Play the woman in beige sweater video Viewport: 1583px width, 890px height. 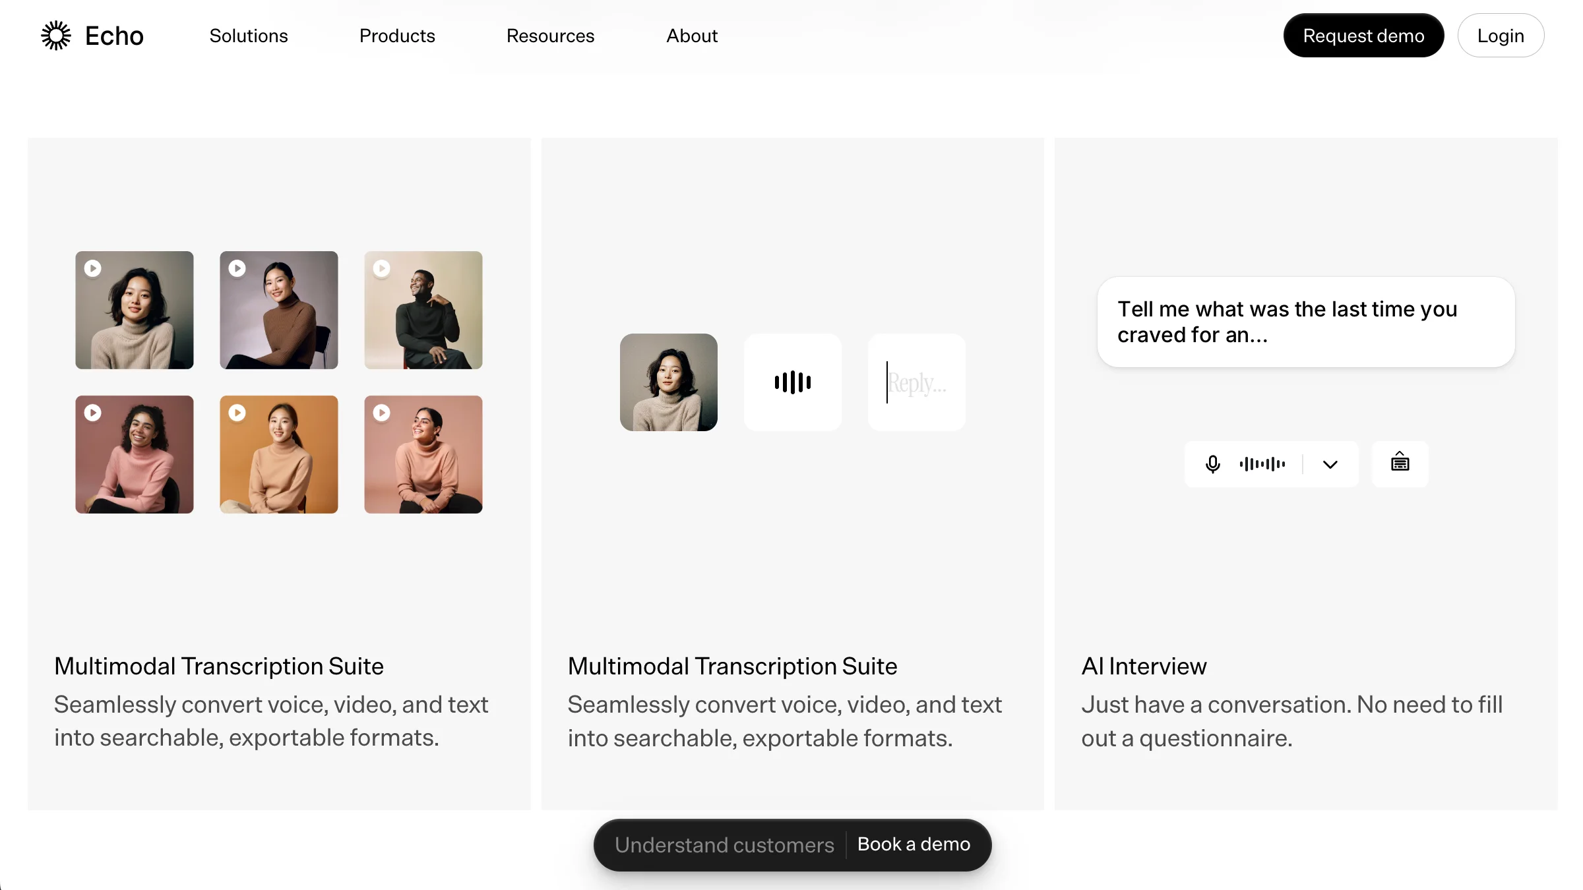pyautogui.click(x=93, y=268)
